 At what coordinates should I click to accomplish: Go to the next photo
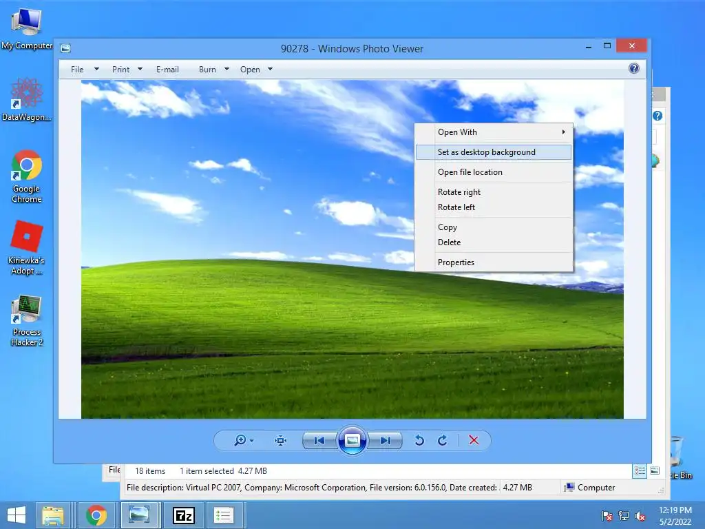click(x=385, y=440)
